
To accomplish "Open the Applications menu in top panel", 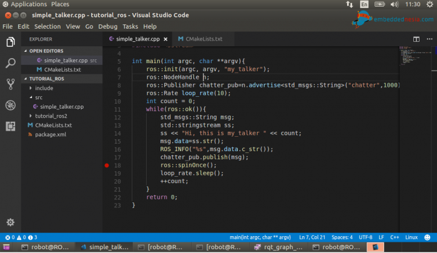I will click(29, 4).
